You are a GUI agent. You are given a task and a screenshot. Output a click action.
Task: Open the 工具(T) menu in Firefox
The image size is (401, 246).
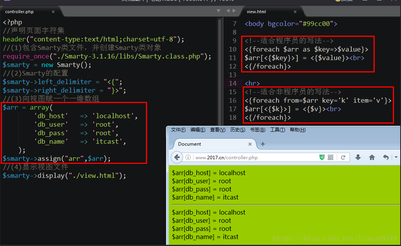click(278, 130)
